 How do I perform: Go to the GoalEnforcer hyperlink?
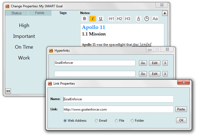pos(143,63)
